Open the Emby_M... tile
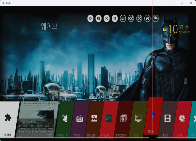 point(109,119)
